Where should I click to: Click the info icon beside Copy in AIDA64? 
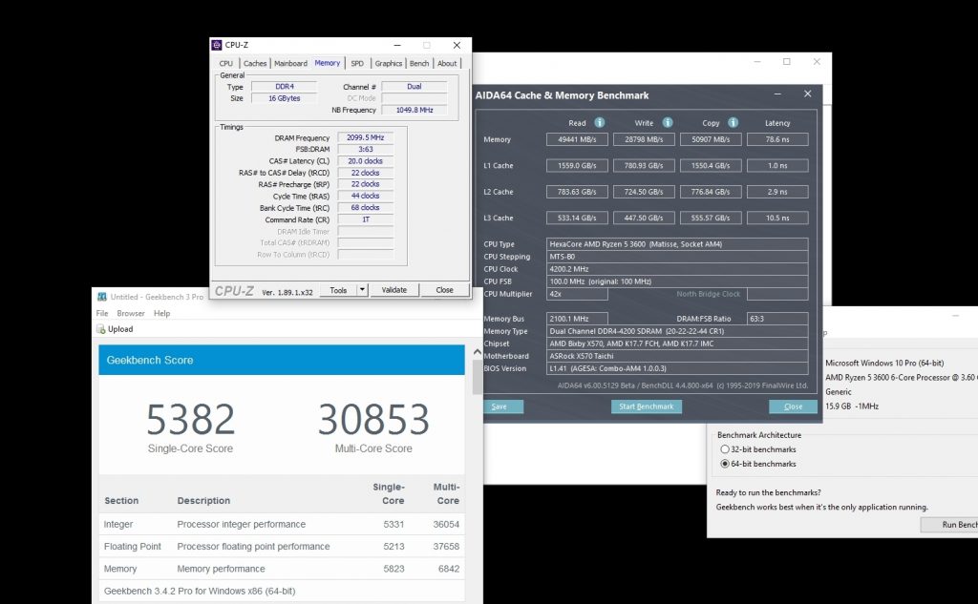pos(733,123)
